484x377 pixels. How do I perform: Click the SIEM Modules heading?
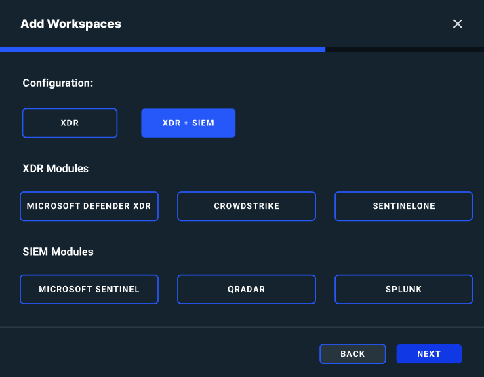point(58,252)
